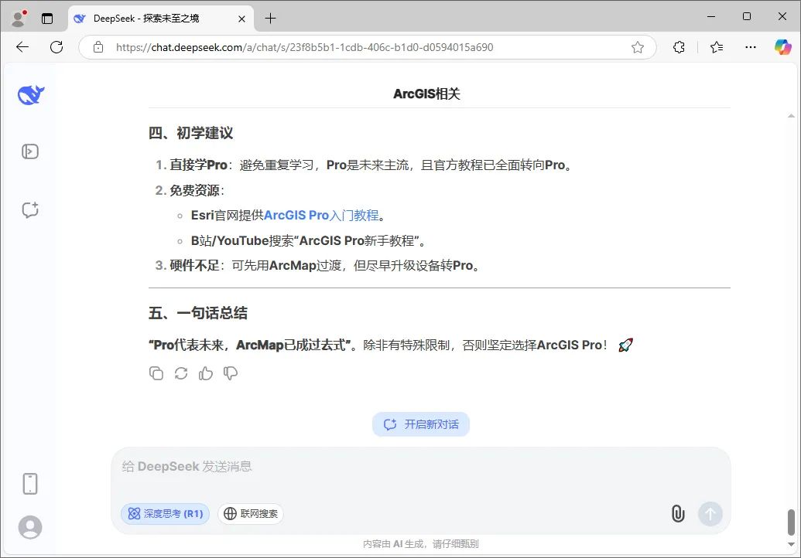Toggle 深度思考 (R1) mode
The image size is (801, 558).
pyautogui.click(x=165, y=513)
